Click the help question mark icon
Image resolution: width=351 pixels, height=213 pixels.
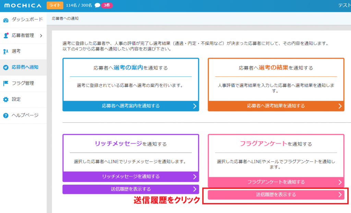[6, 115]
